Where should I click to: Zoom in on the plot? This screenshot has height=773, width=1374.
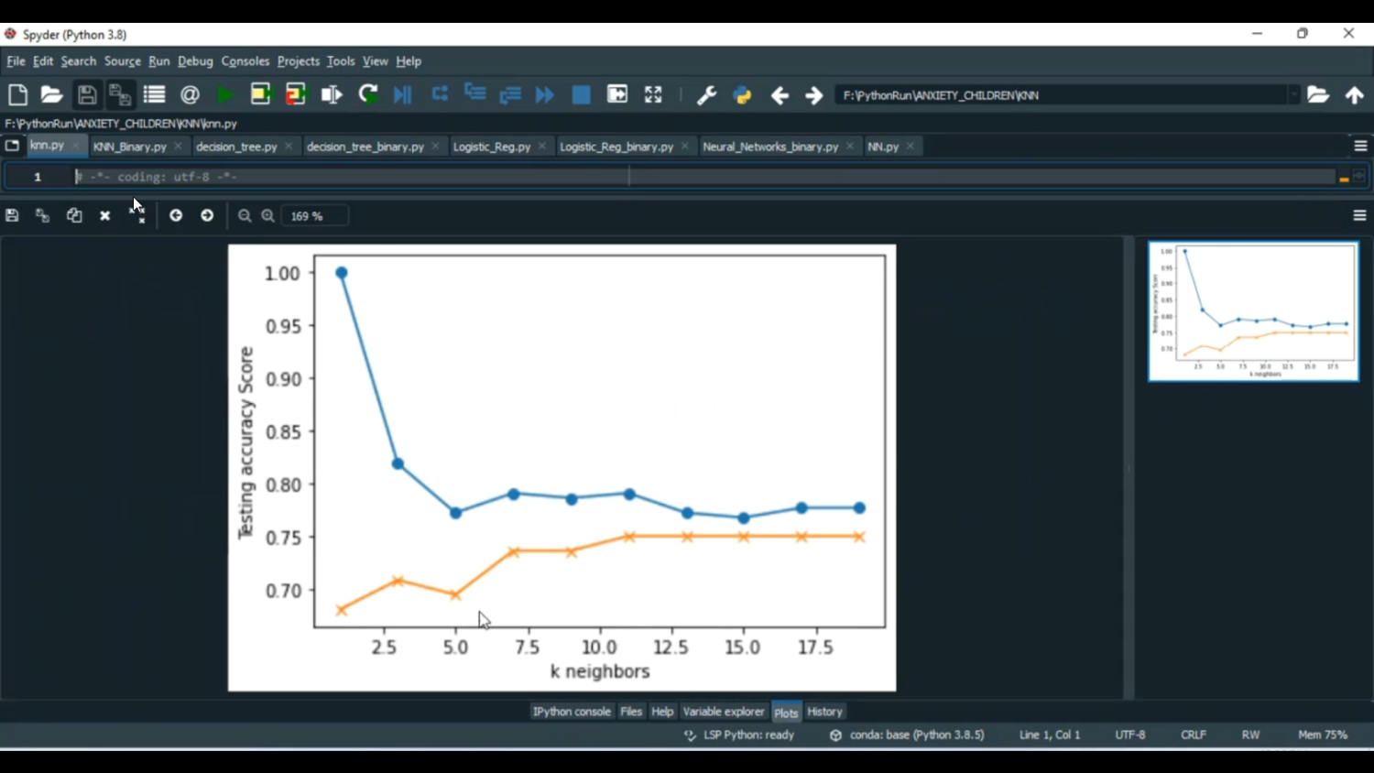click(x=268, y=216)
